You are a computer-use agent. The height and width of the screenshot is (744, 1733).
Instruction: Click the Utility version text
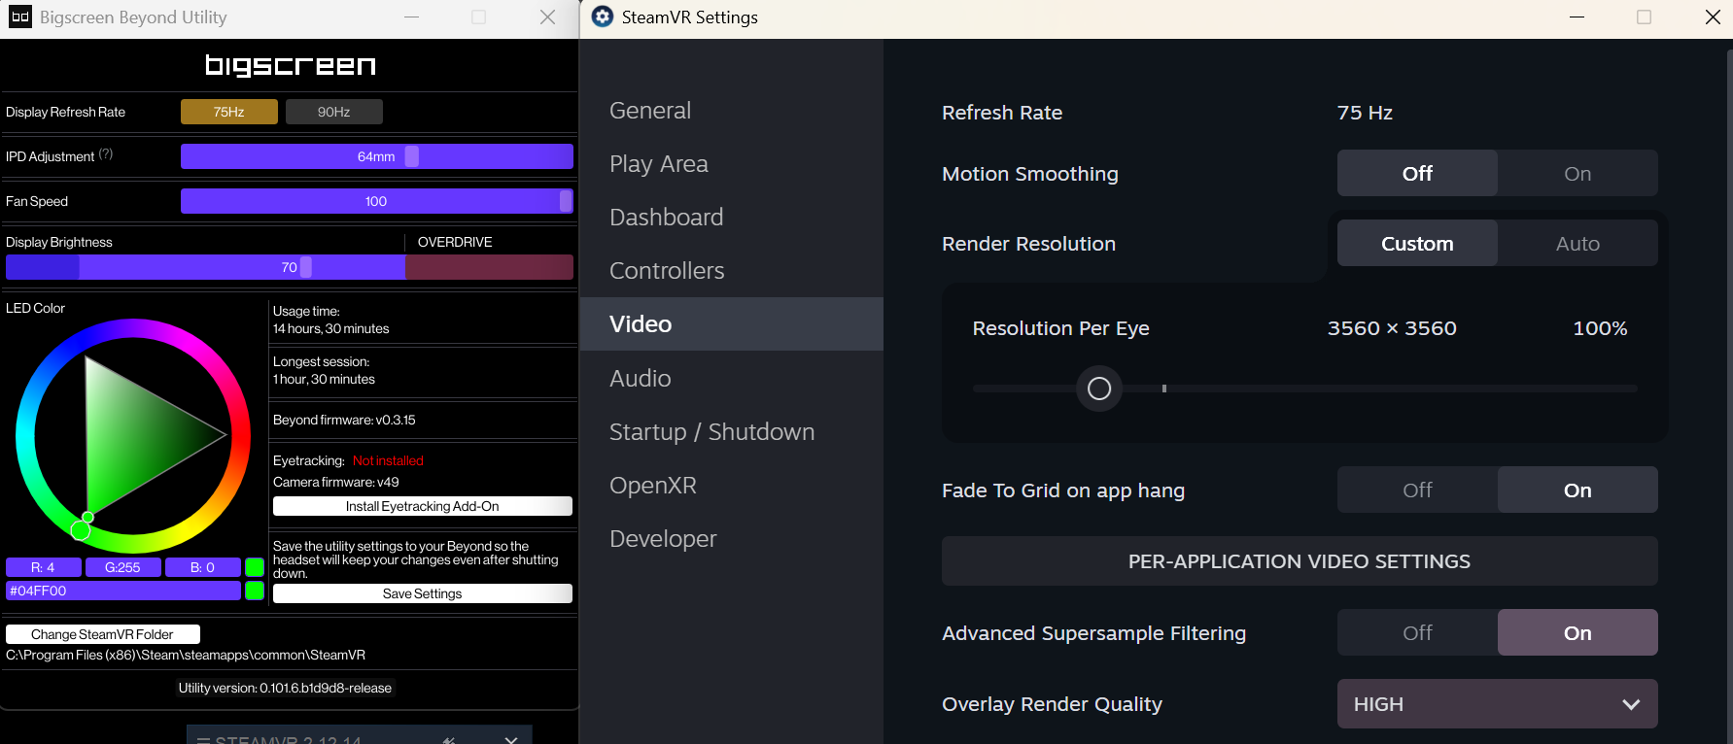point(285,688)
